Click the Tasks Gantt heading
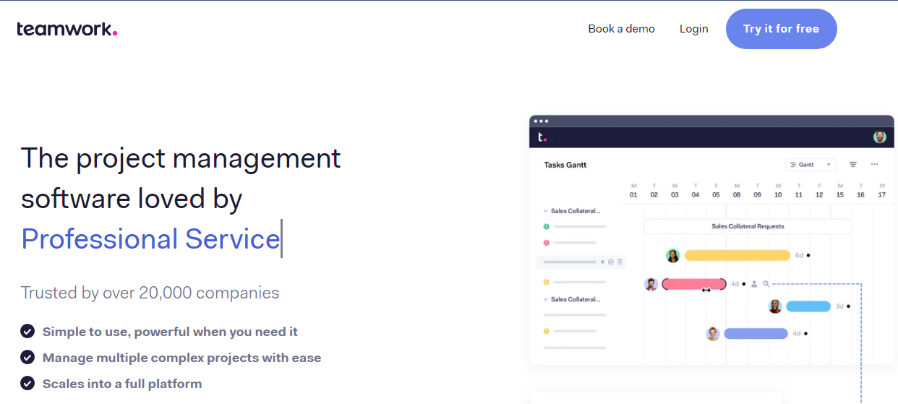Viewport: 898px width, 404px height. 565,165
